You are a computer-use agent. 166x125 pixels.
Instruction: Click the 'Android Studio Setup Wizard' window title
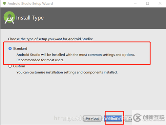[30, 3]
